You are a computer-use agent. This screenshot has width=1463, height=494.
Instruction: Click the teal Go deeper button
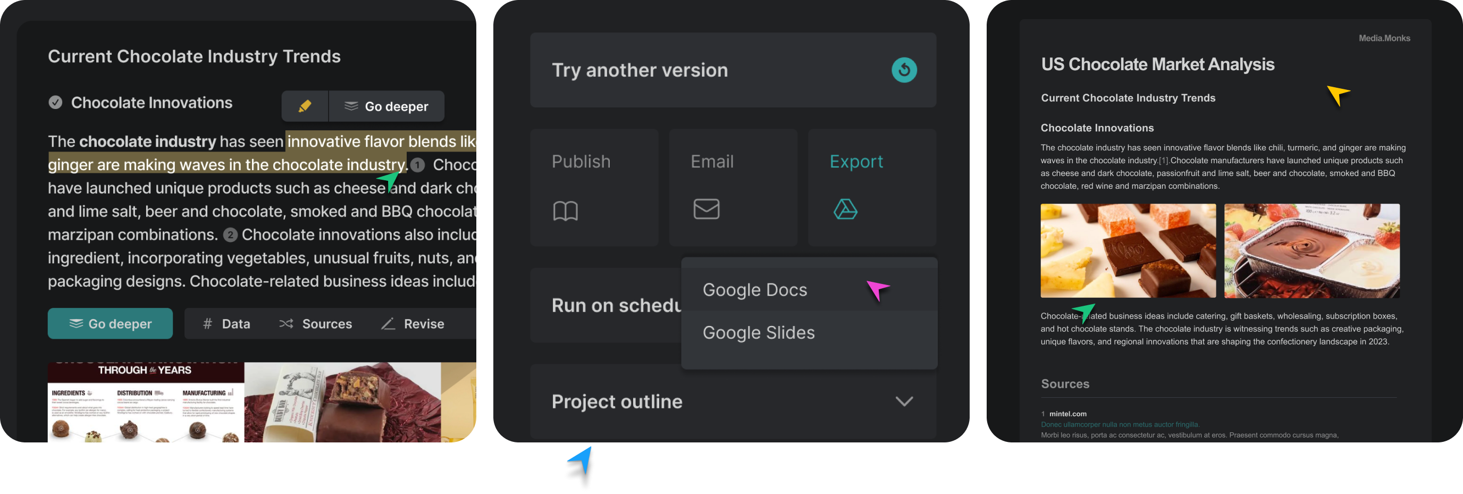click(x=110, y=324)
